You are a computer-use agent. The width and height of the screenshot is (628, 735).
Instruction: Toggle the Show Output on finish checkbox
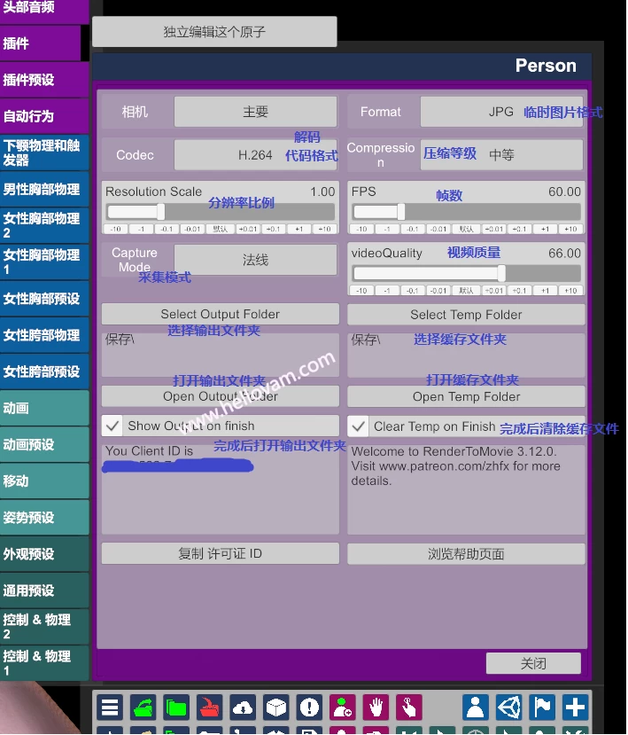click(112, 426)
